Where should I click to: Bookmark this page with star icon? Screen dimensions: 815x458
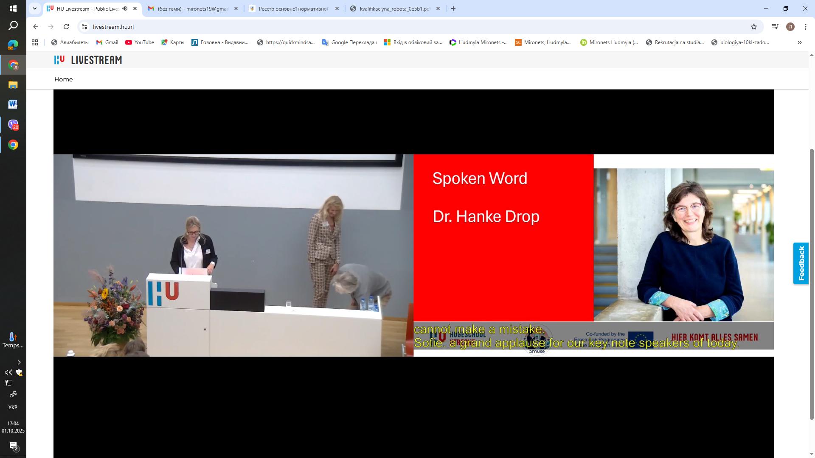coord(754,27)
